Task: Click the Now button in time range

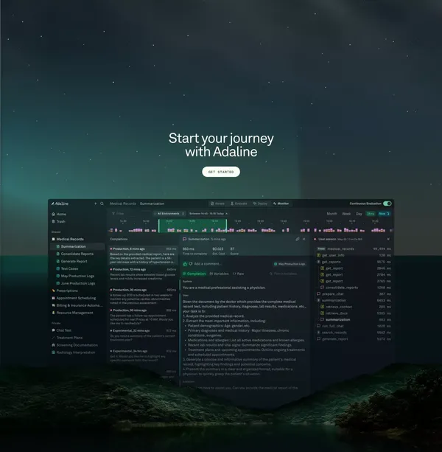Action: coord(384,214)
